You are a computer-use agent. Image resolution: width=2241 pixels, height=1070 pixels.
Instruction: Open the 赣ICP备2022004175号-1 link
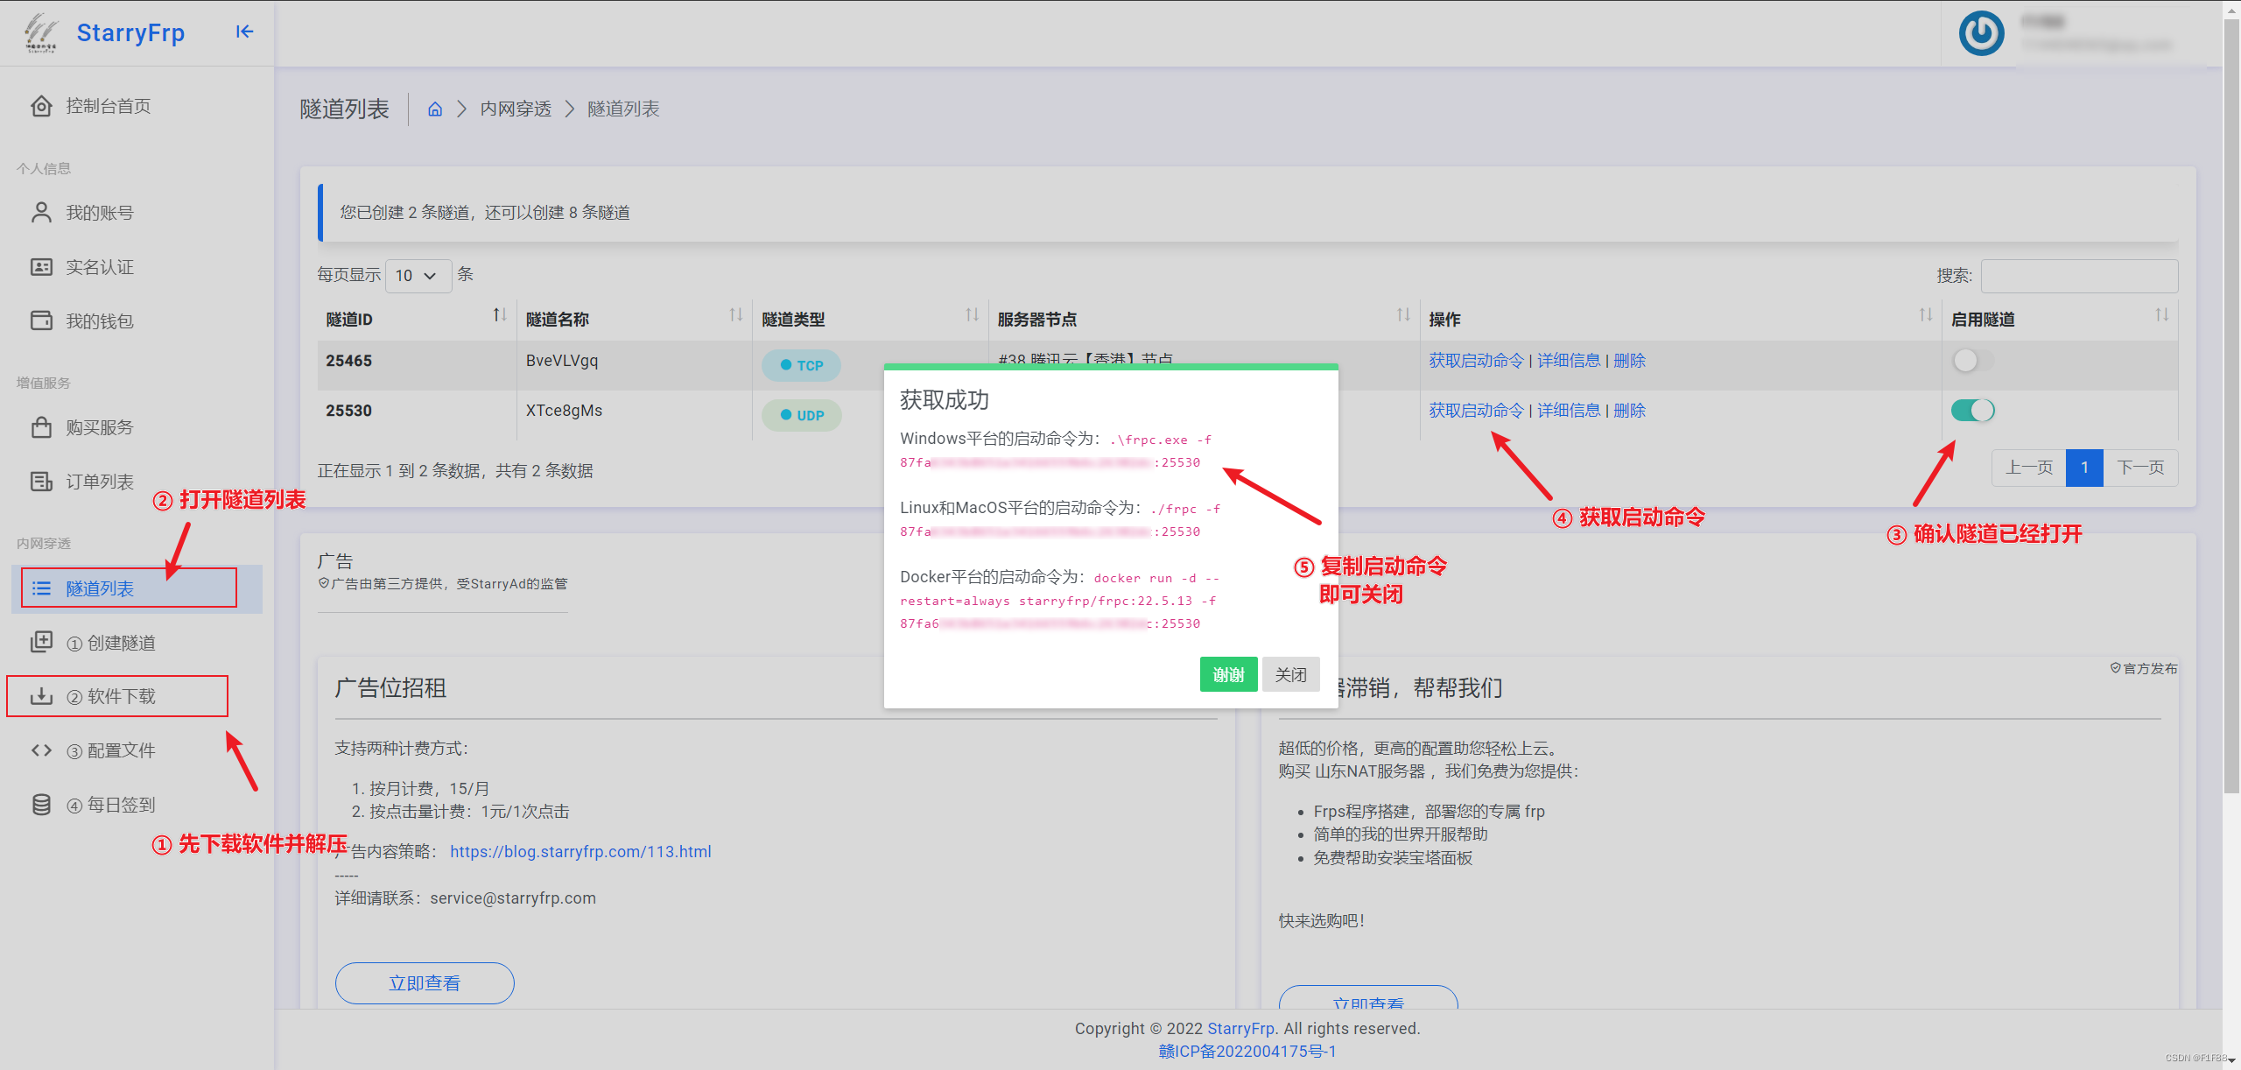(1247, 1051)
